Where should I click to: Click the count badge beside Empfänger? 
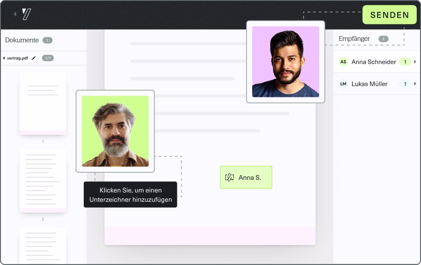tap(383, 39)
